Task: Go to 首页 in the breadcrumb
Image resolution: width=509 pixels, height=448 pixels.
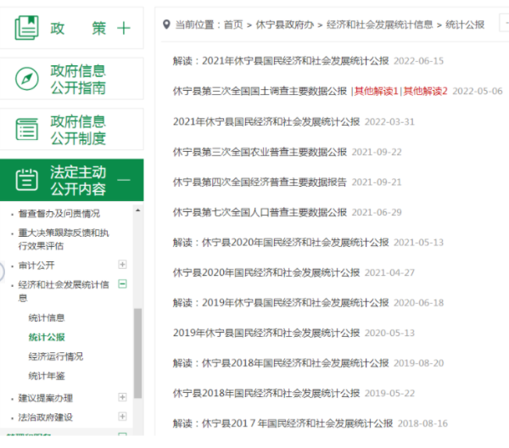Action: coord(233,25)
